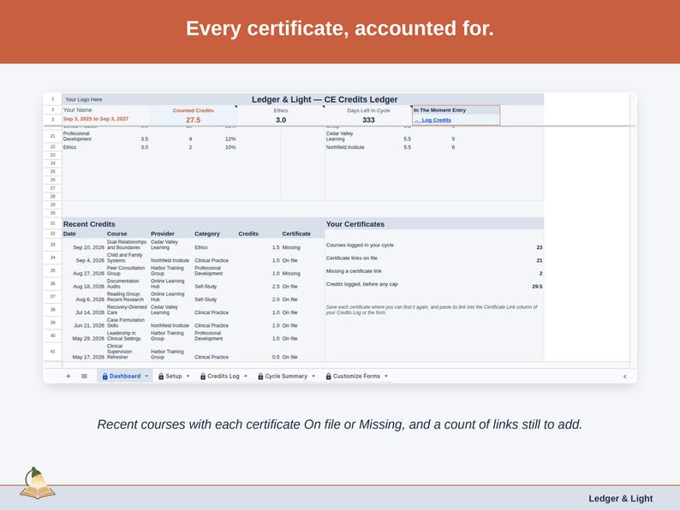
Task: Select row header 33
Action: tap(53, 245)
